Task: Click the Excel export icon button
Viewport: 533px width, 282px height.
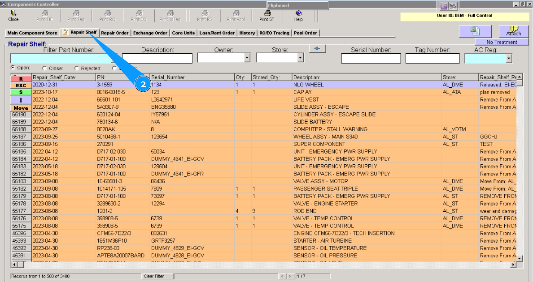Action: point(475,31)
